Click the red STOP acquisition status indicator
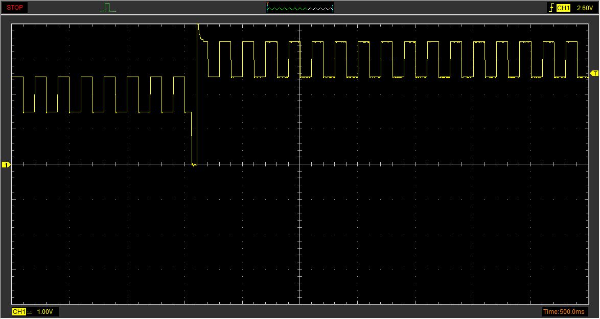The height and width of the screenshot is (319, 600). pos(15,8)
